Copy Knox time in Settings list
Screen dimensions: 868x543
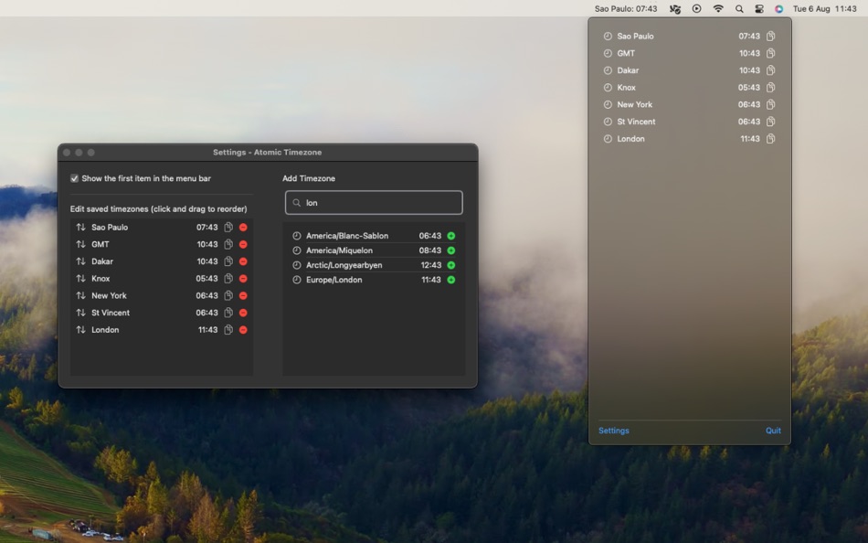tap(228, 279)
